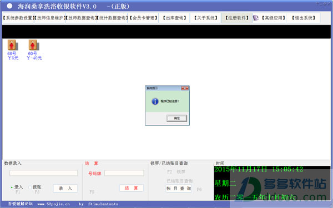Select the locker icon numbered 60号

click(x=34, y=45)
